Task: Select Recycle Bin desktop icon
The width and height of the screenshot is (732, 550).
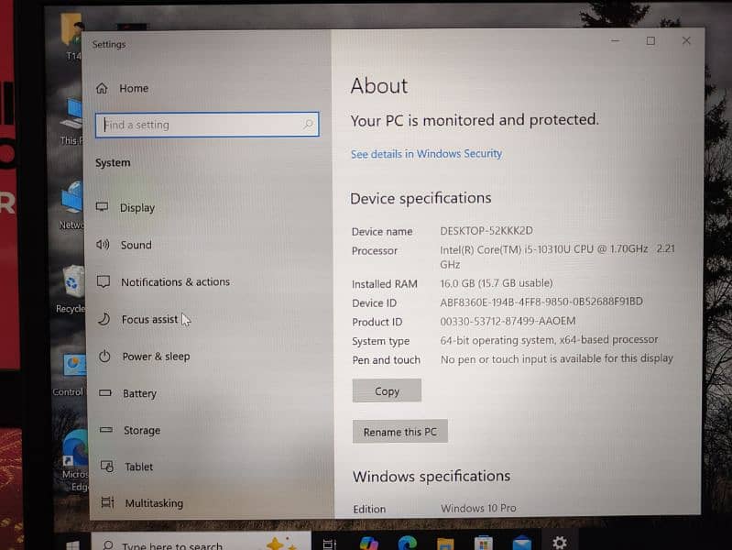Action: point(71,290)
